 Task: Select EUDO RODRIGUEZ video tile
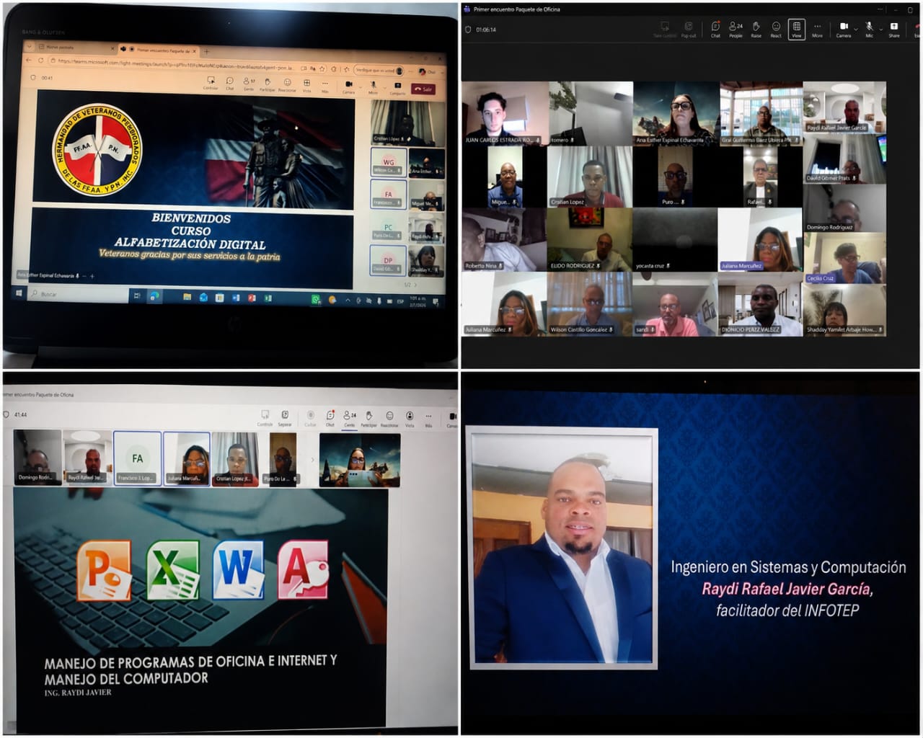(x=590, y=240)
